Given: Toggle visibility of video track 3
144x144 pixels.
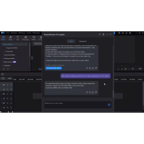Looking at the screenshot, I should click(x=8, y=103).
